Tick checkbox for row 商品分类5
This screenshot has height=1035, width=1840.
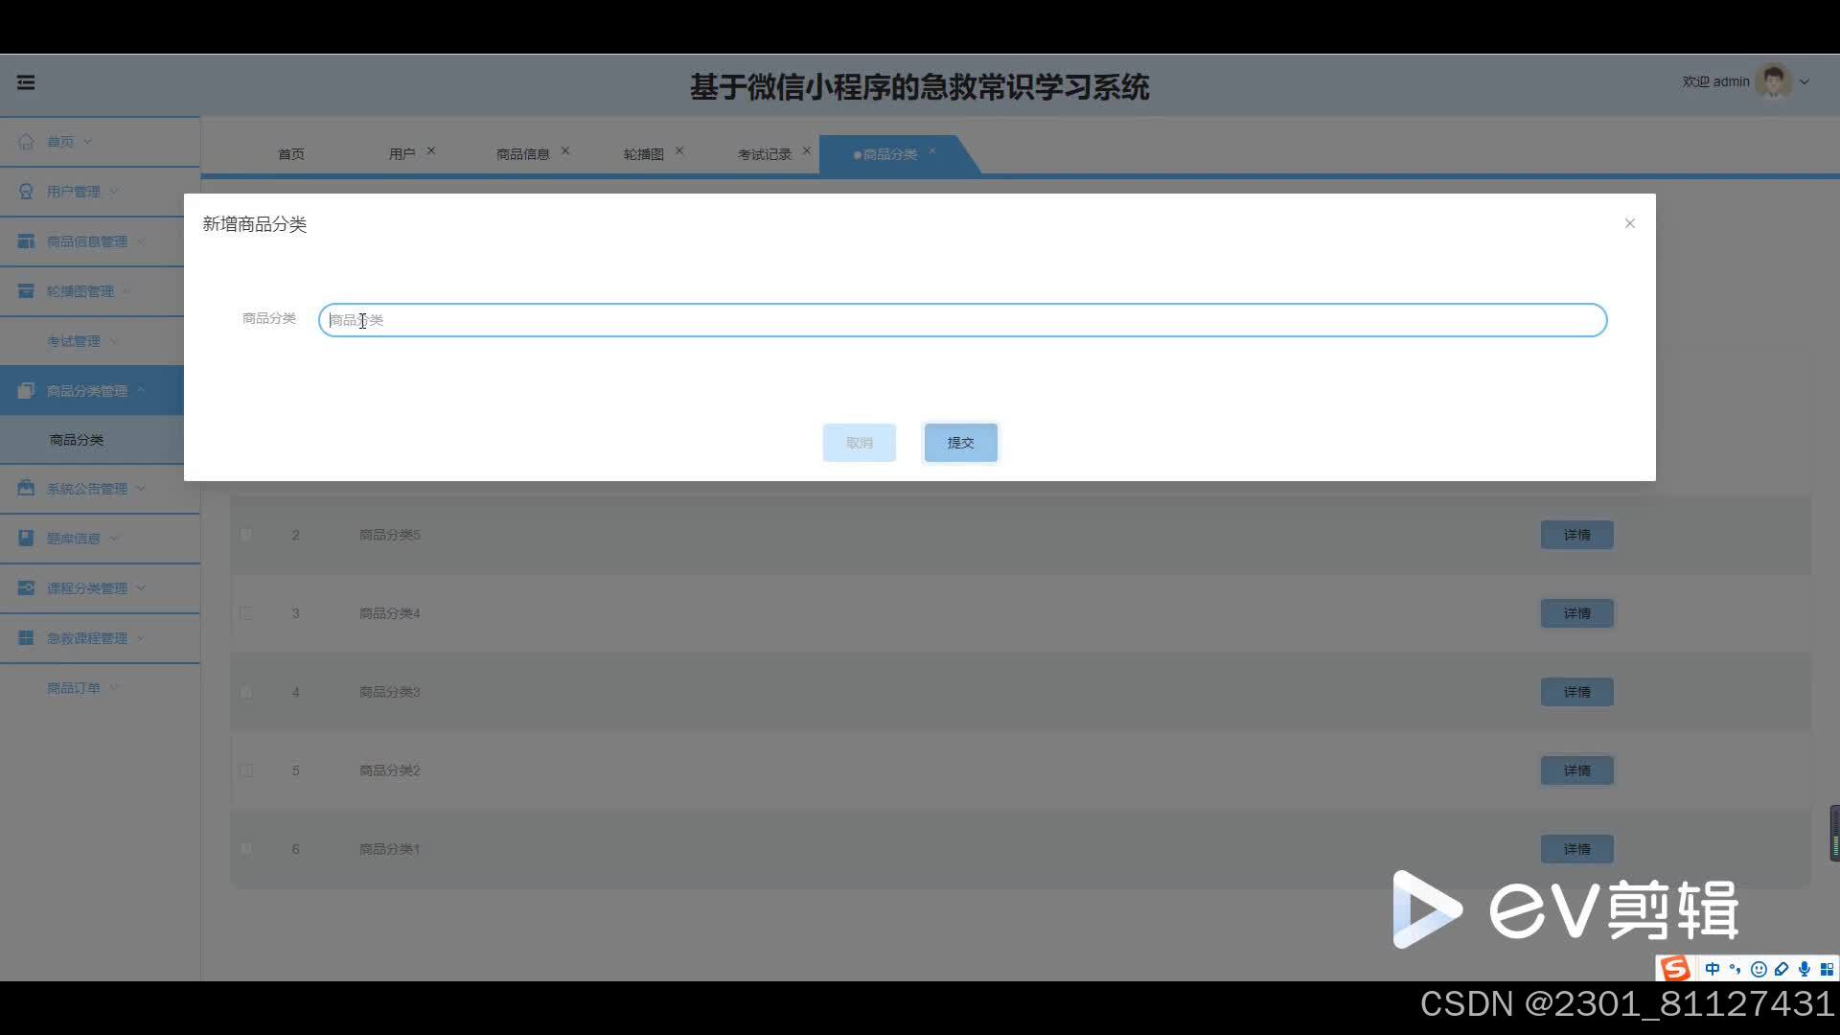pyautogui.click(x=246, y=535)
